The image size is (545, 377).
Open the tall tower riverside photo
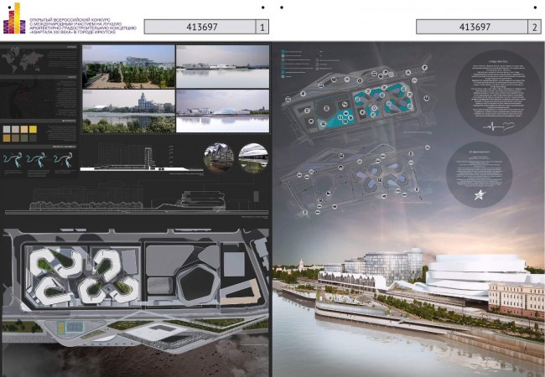tap(128, 111)
